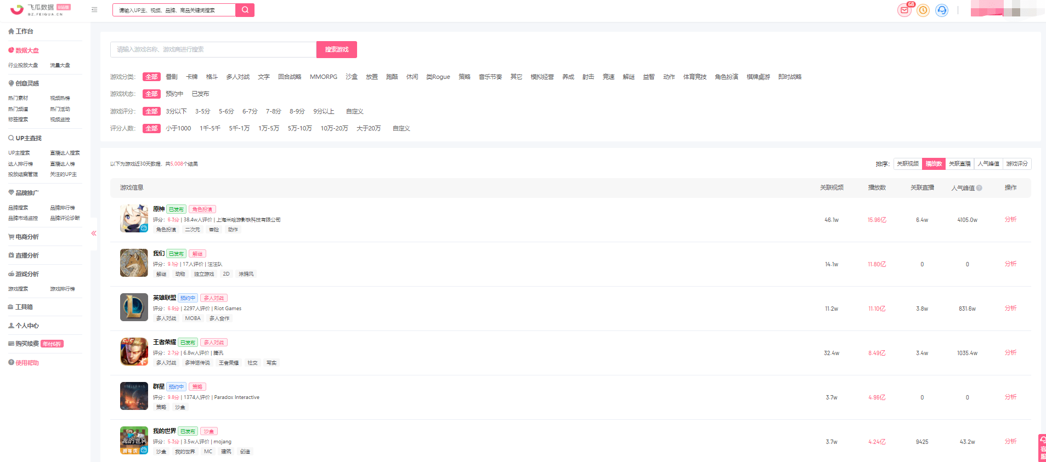This screenshot has width=1046, height=462.
Task: Click the 15.96亿 play count for 原神
Action: 877,220
